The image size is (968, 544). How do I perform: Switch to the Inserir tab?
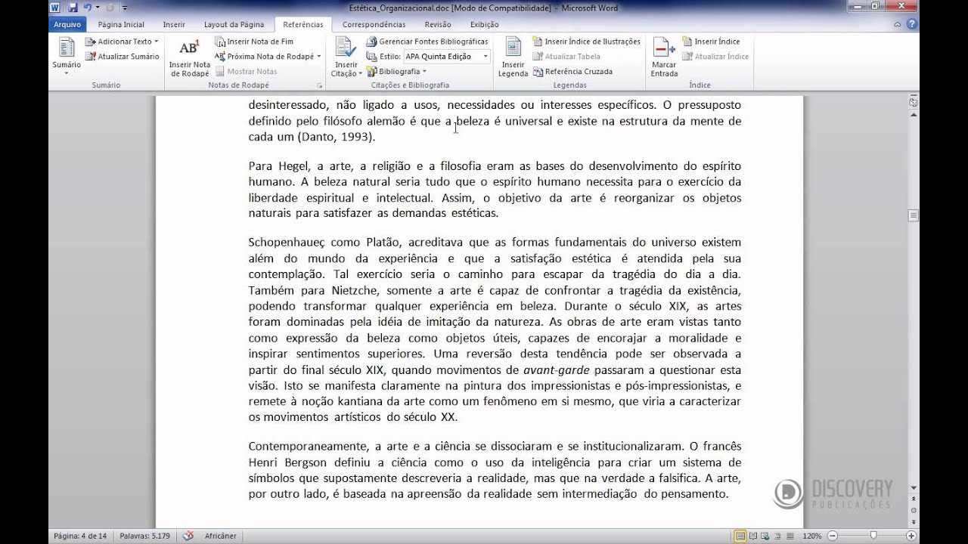(x=174, y=24)
